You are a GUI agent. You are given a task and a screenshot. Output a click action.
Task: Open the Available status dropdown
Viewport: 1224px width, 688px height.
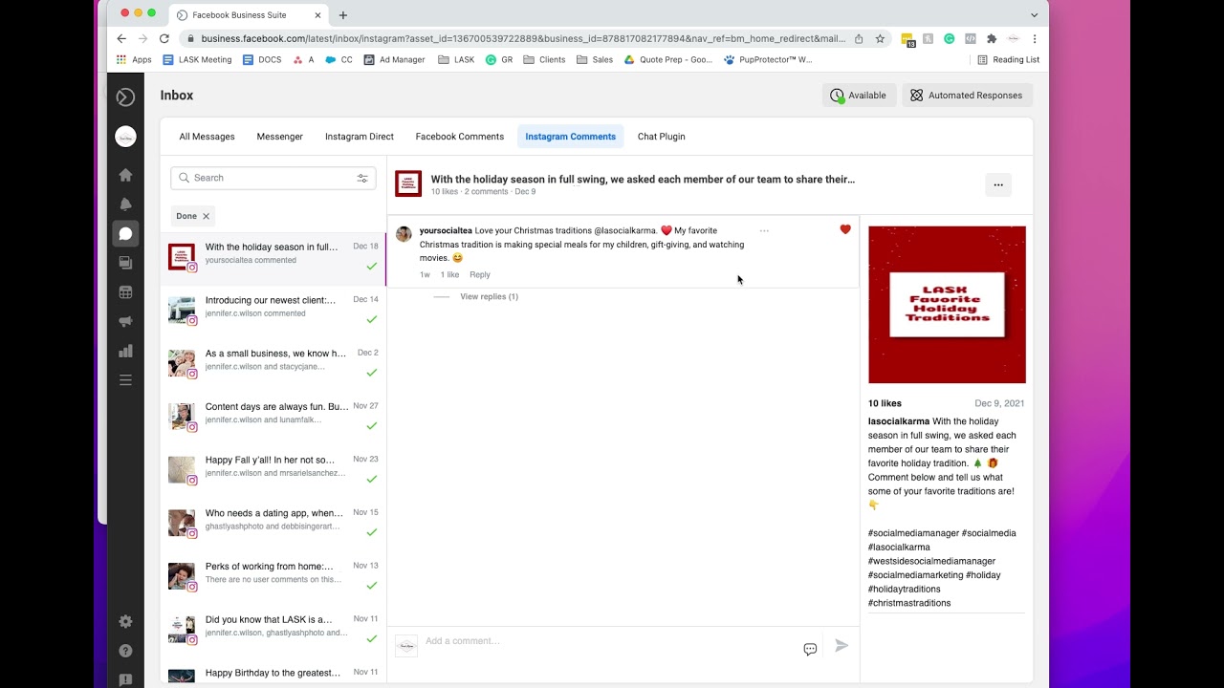point(859,96)
